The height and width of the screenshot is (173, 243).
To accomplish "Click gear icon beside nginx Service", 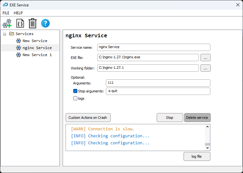I will coord(19,48).
